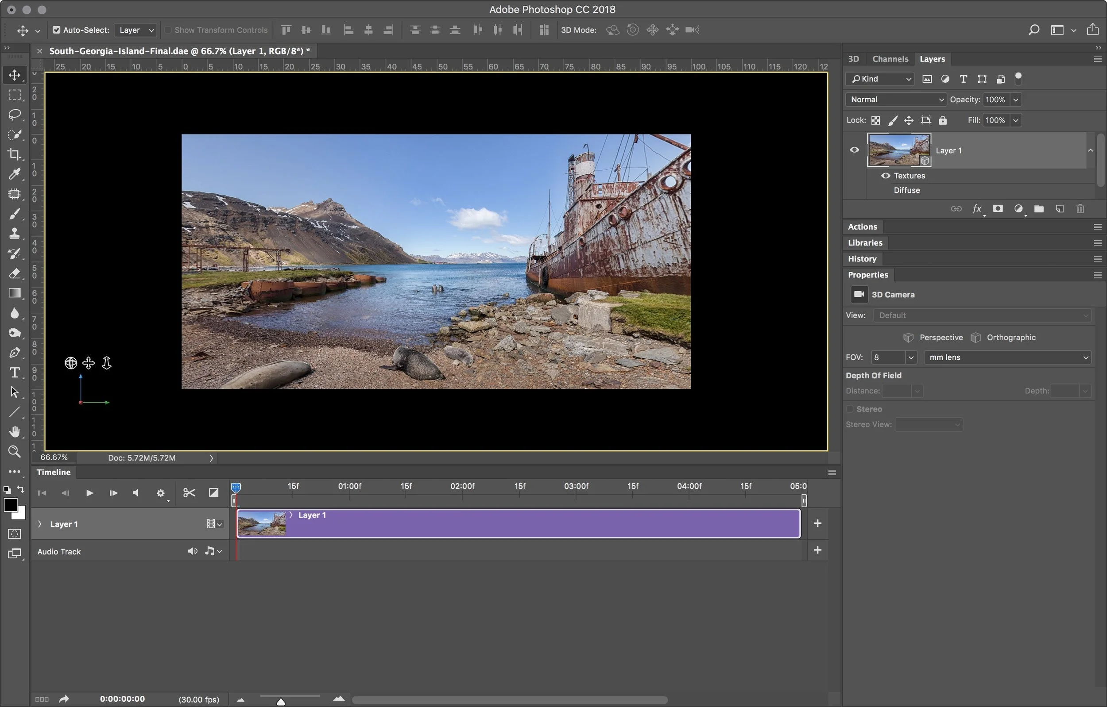Open the Normal blend mode dropdown
The height and width of the screenshot is (707, 1107).
[x=895, y=100]
